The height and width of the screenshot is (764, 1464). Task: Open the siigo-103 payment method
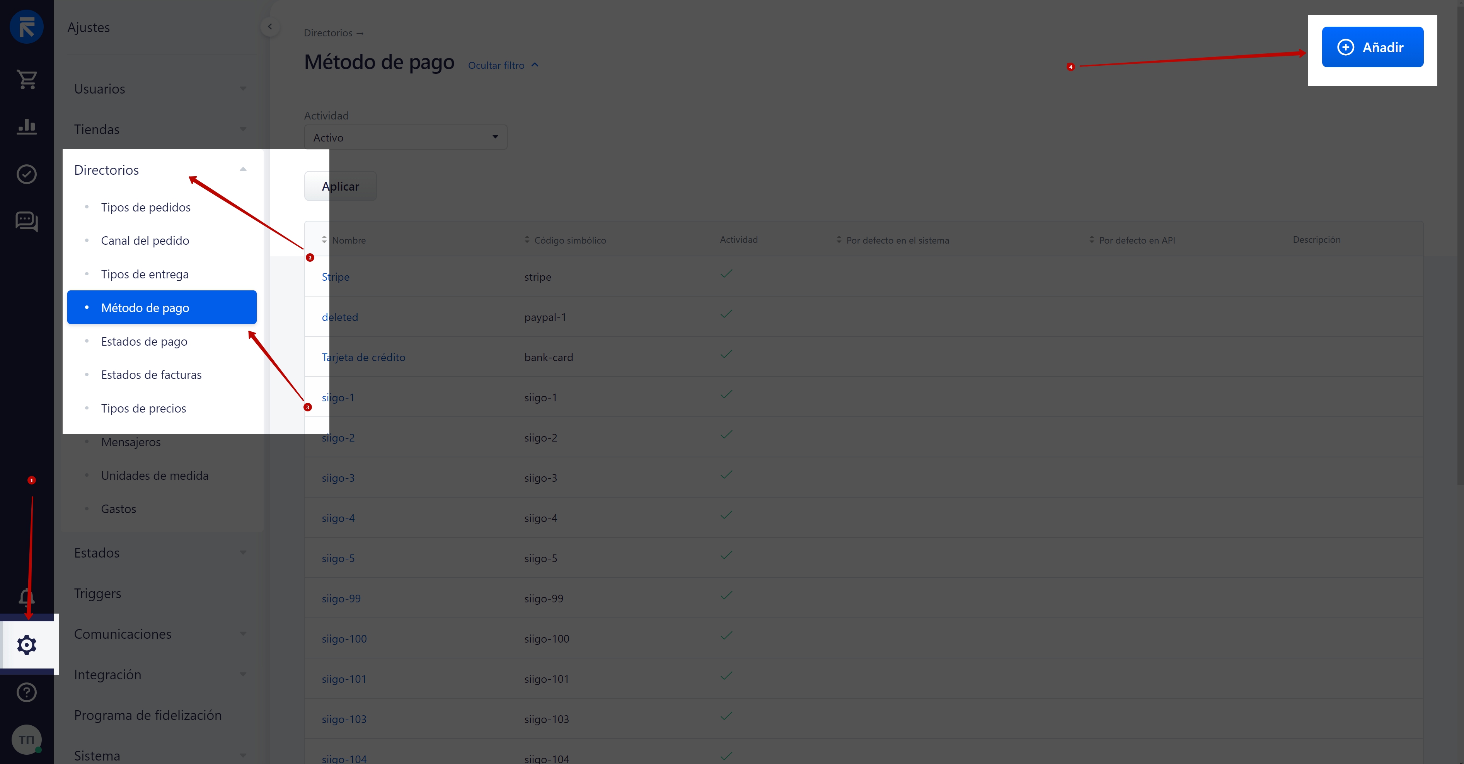tap(344, 720)
